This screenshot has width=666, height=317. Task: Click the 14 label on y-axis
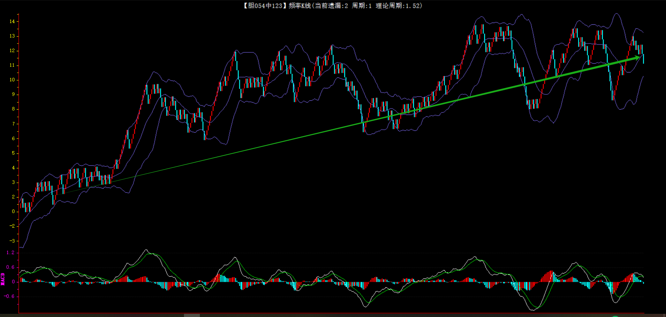[x=12, y=22]
